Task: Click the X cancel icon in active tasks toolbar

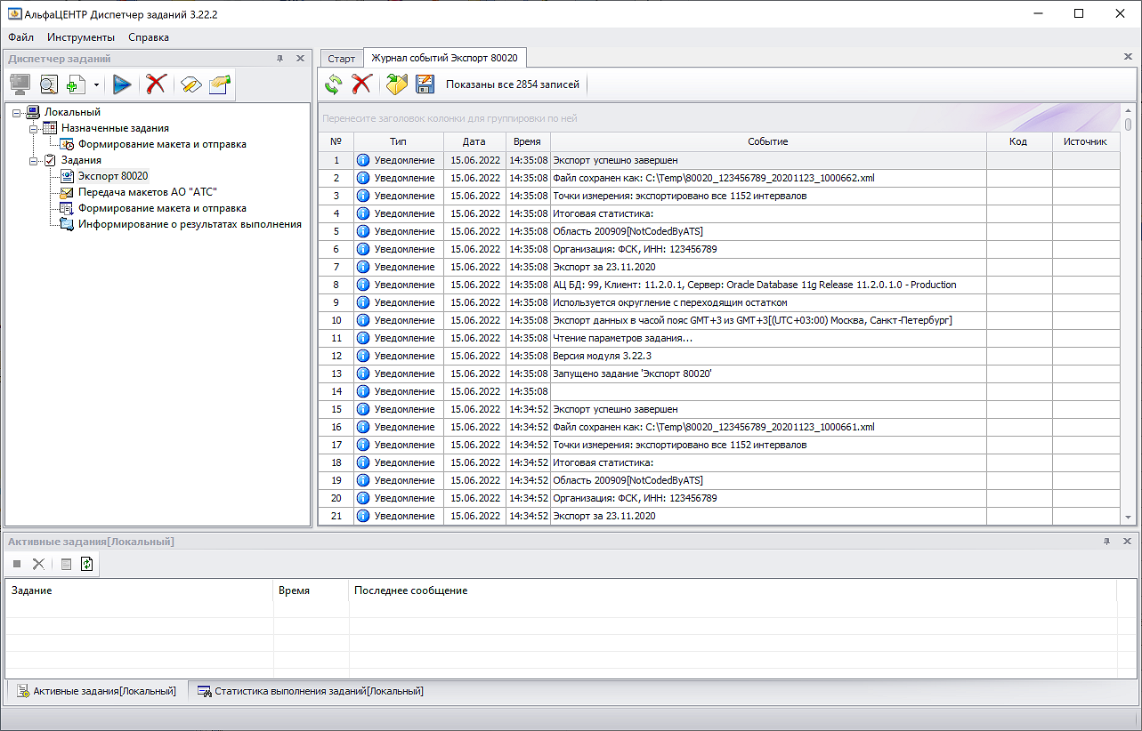Action: [x=38, y=564]
